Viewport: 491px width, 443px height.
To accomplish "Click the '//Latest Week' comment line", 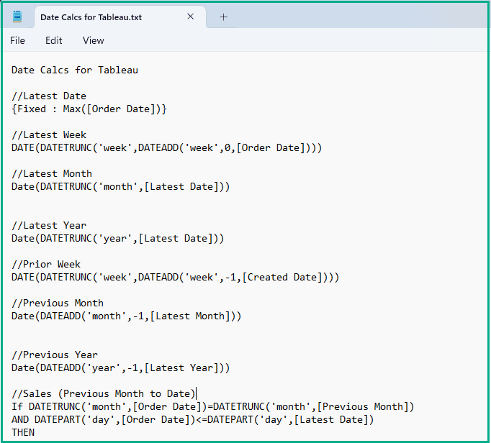I will [x=49, y=134].
